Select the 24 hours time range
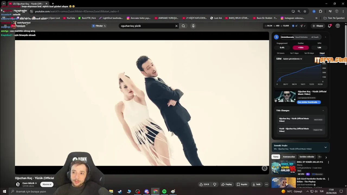Screen dimensions: 347x195 (281, 53)
